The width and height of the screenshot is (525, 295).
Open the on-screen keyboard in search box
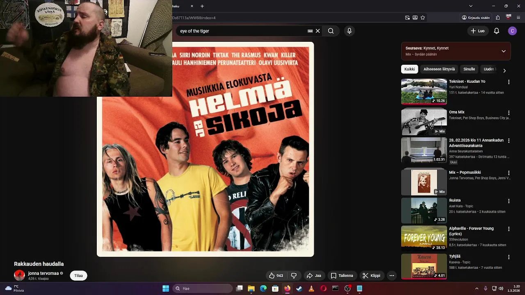coord(310,31)
